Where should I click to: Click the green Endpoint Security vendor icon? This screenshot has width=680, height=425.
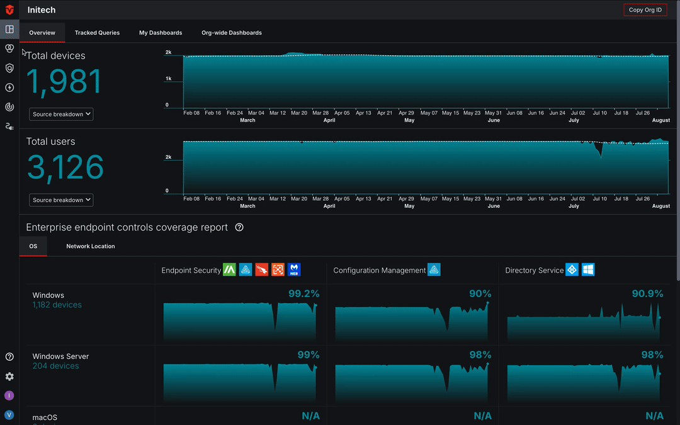pyautogui.click(x=229, y=269)
